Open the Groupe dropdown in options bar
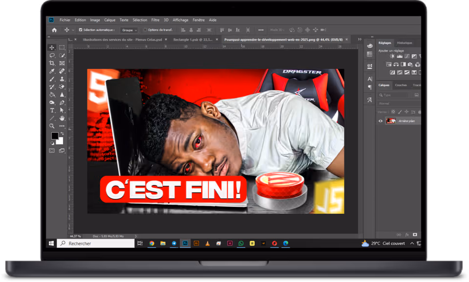Image resolution: width=469 pixels, height=282 pixels. click(129, 30)
